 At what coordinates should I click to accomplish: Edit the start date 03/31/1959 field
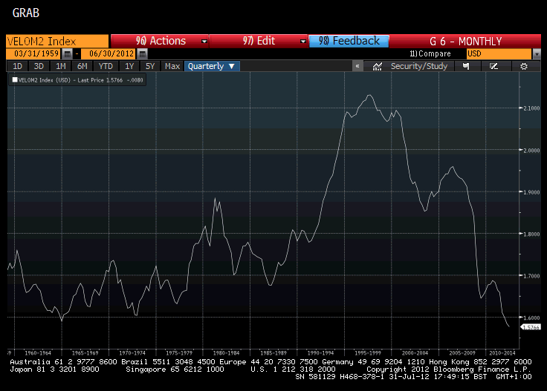34,54
